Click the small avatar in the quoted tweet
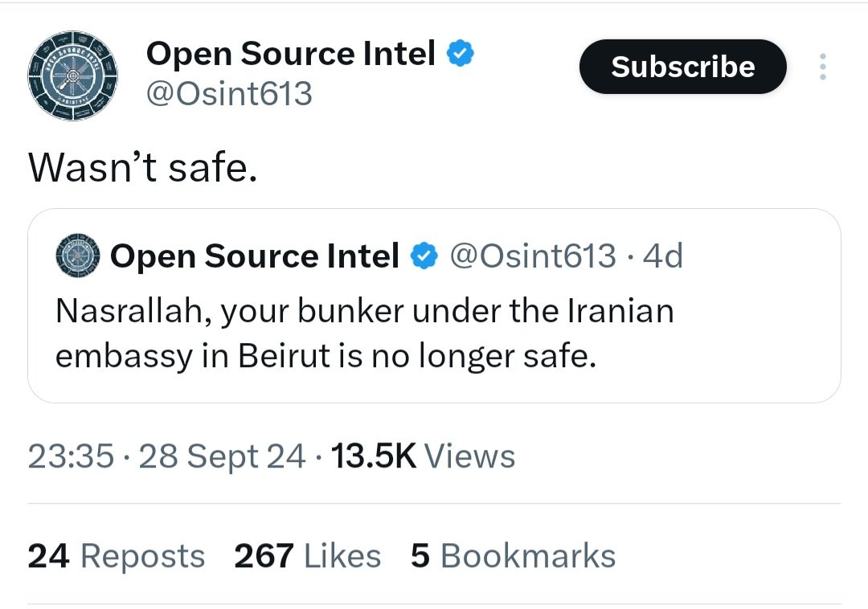Image resolution: width=868 pixels, height=609 pixels. tap(78, 255)
